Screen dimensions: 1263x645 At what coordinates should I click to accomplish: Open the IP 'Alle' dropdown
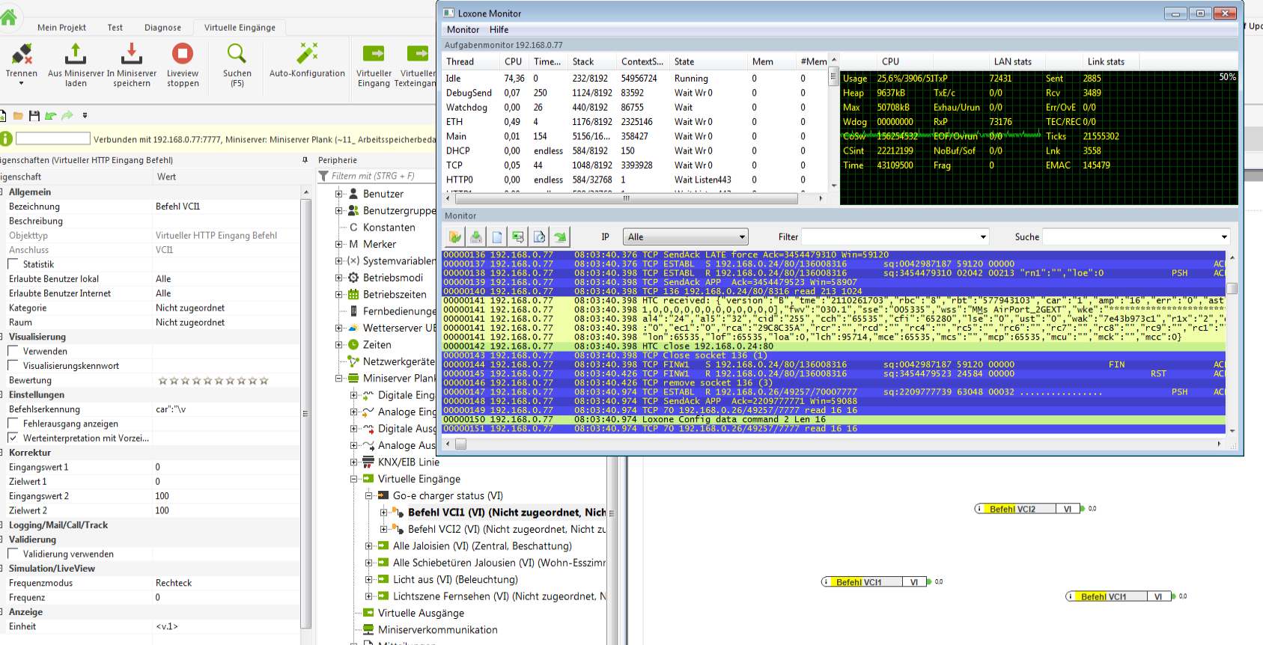pos(687,237)
